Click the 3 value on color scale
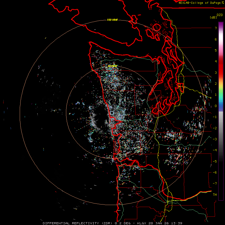Viewport: 225px width, 225px height. [x=216, y=72]
